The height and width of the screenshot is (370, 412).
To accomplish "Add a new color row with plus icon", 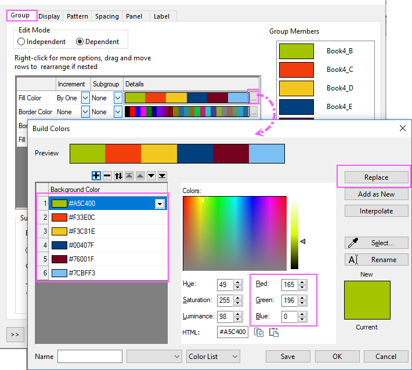I will 96,176.
